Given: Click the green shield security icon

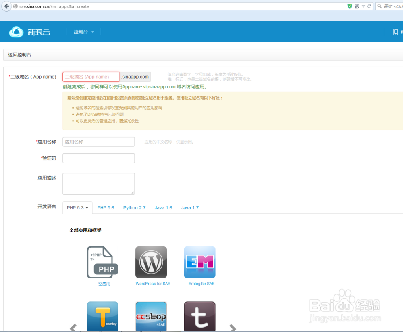Looking at the screenshot, I should (x=349, y=6).
